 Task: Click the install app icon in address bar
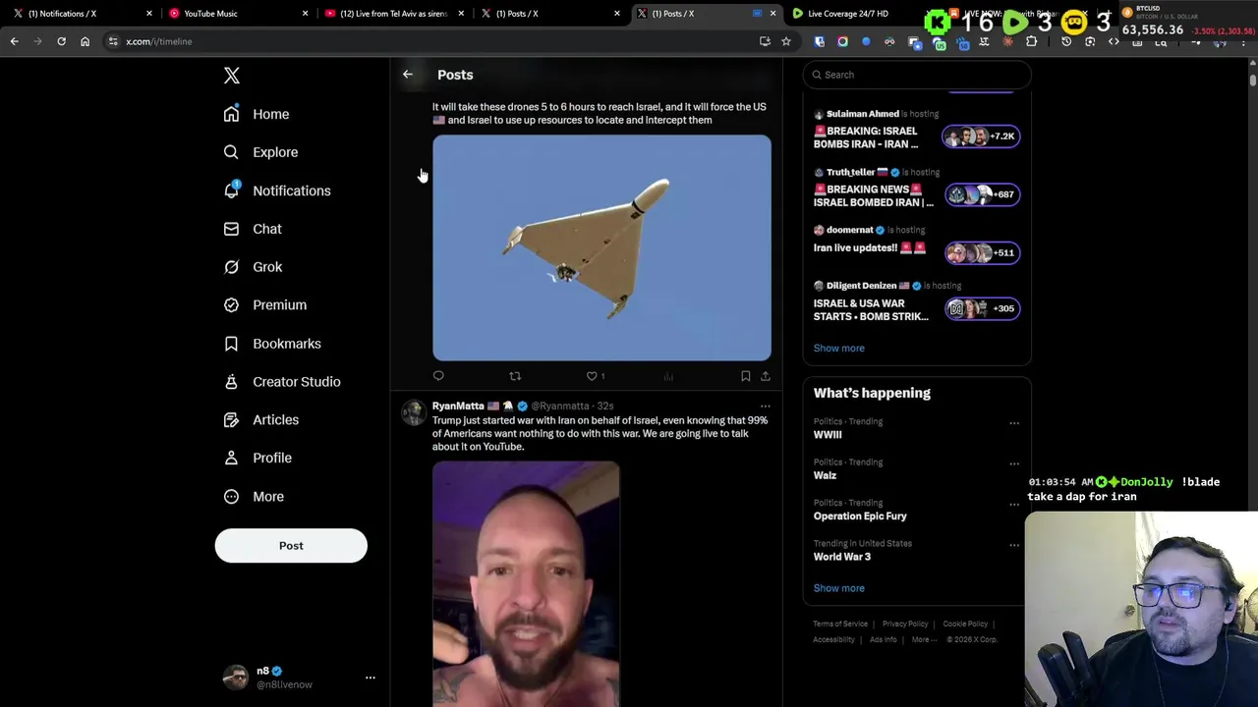tap(765, 41)
